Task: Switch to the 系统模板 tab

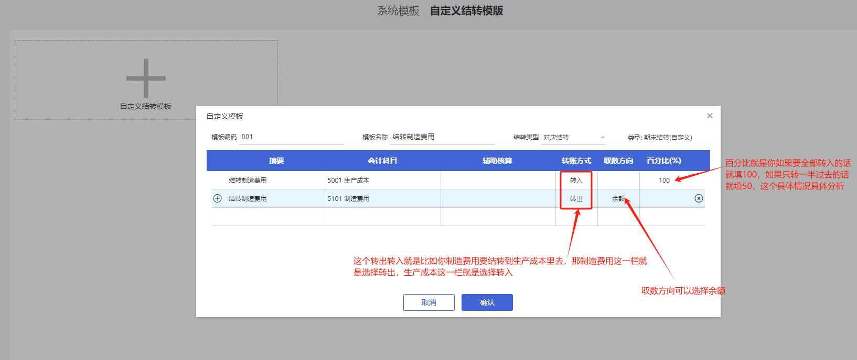Action: (x=398, y=11)
